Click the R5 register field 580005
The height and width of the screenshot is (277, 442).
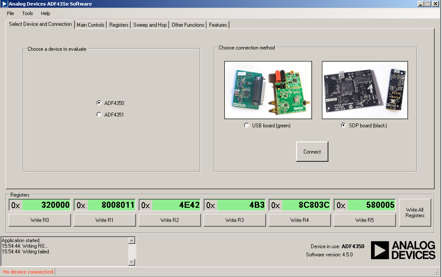click(371, 205)
